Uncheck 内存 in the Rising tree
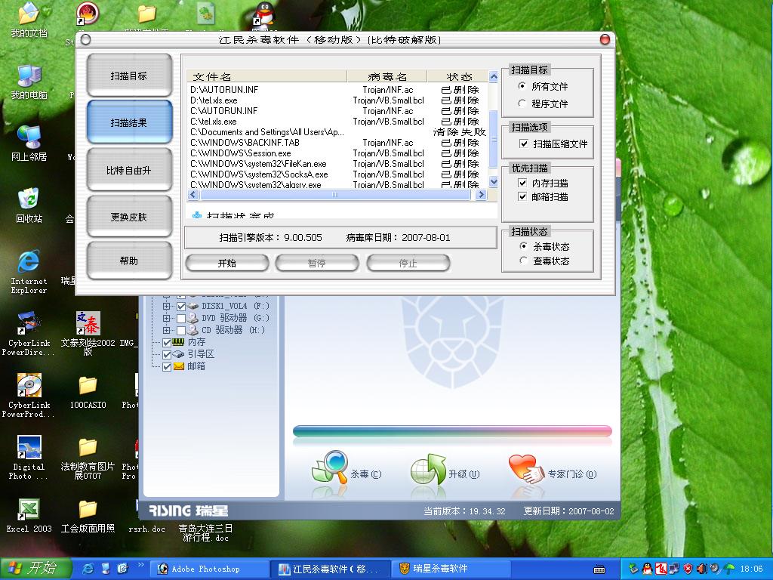This screenshot has height=580, width=773. [x=167, y=342]
